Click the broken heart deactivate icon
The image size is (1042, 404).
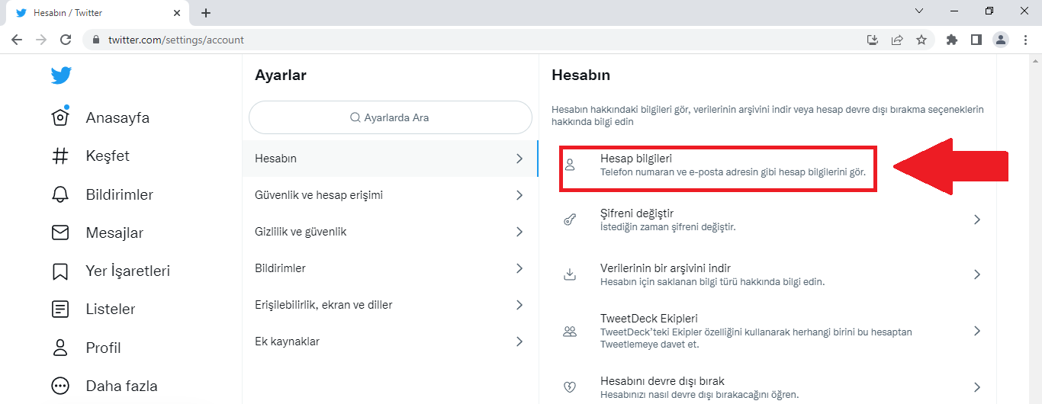[570, 387]
